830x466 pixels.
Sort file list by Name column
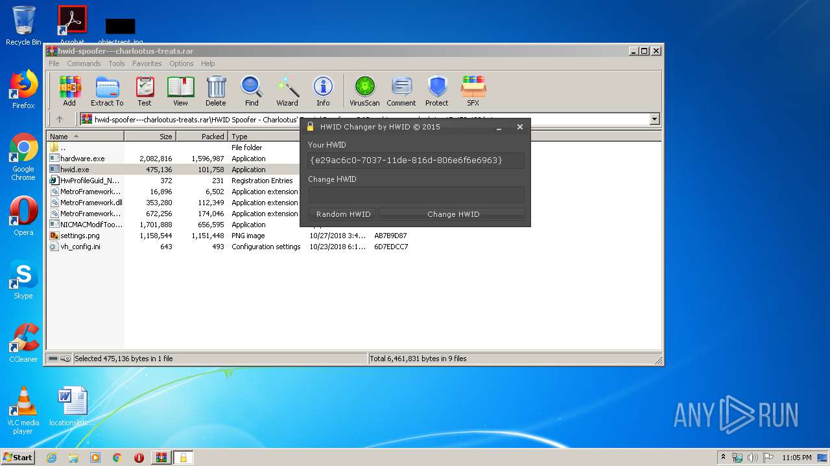86,137
